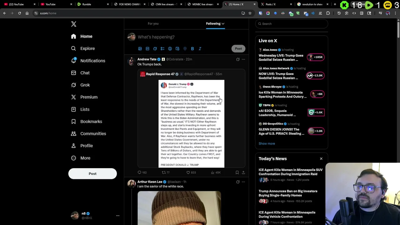Toggle bold text formatting in composer
The height and width of the screenshot is (225, 400).
(x=192, y=49)
